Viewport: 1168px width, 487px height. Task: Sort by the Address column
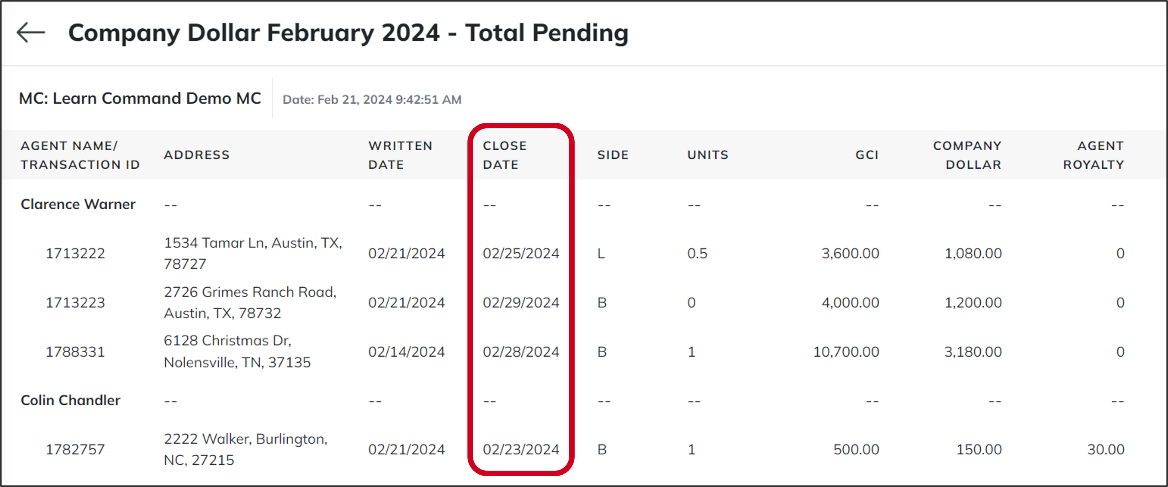tap(197, 155)
